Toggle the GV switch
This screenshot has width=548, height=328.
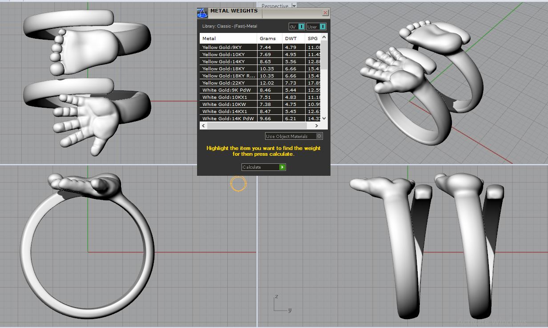(x=301, y=27)
